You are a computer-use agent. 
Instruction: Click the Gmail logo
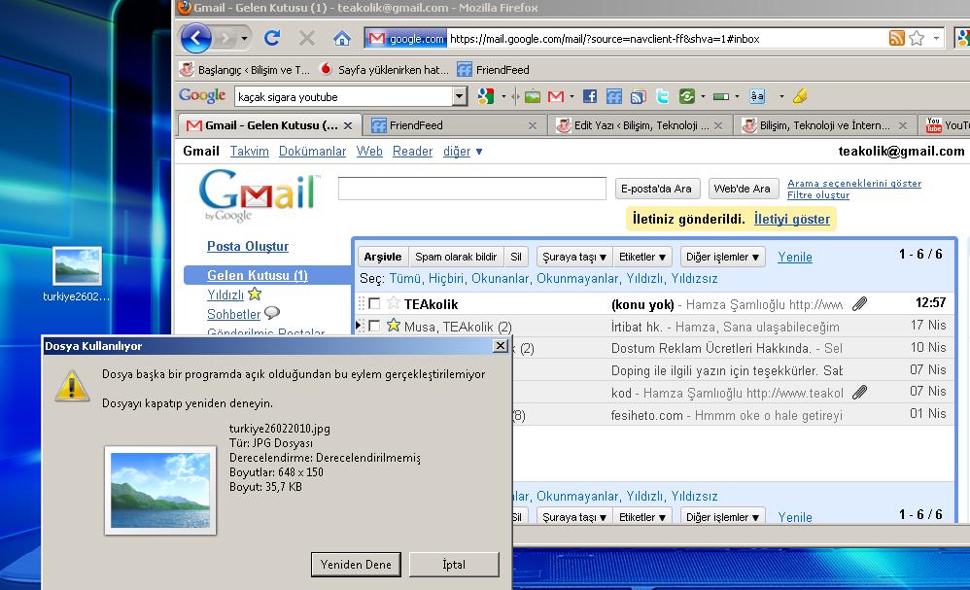tap(260, 193)
